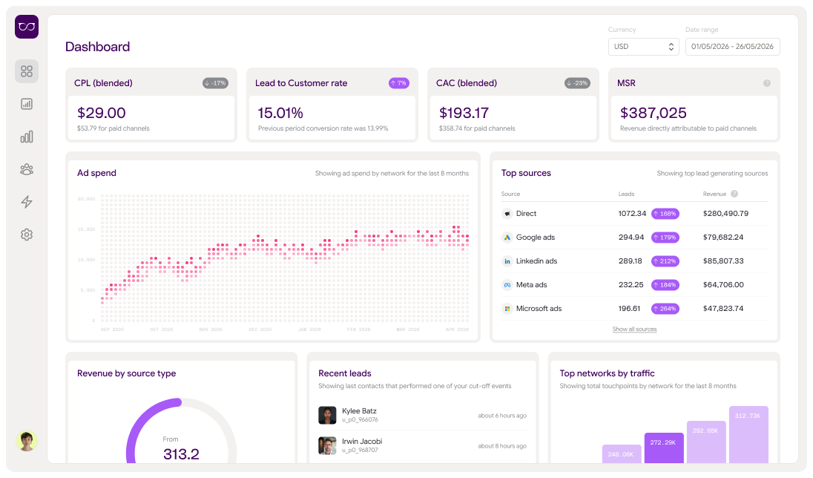The image size is (813, 478).
Task: Click the 312.73K traffic bar
Action: [x=748, y=435]
